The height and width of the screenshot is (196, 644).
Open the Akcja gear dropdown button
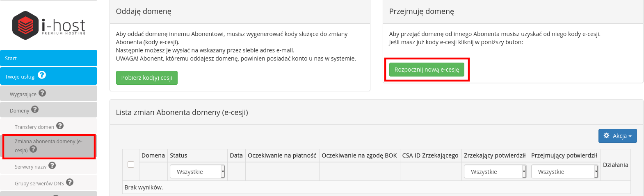point(617,136)
